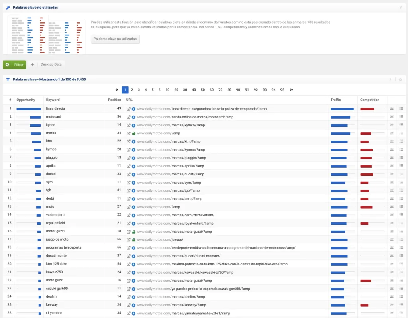The image size is (408, 318).
Task: Click help question mark in Palabras clave table header
Action: [x=390, y=80]
